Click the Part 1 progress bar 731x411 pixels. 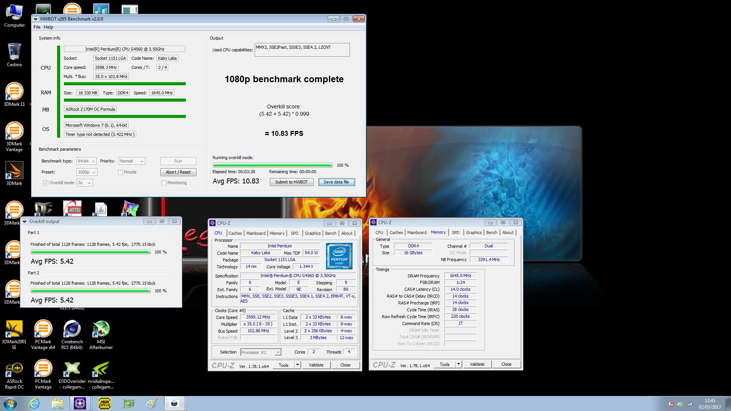(91, 252)
